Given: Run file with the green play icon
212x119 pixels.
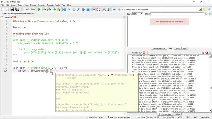Looking at the screenshot, I should click(x=39, y=9).
